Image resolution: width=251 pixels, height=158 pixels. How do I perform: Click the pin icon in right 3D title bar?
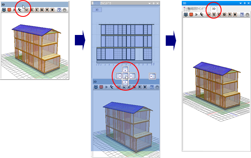click(x=245, y=3)
